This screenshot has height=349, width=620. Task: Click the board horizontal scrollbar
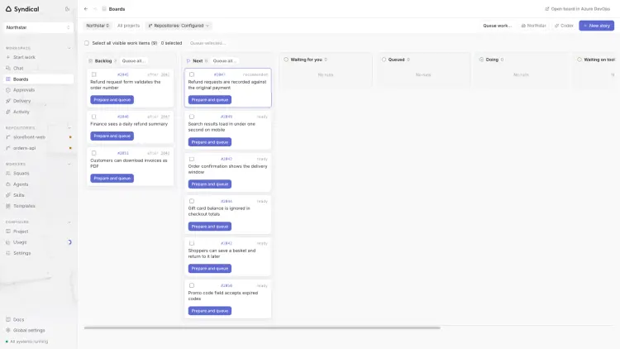262,327
